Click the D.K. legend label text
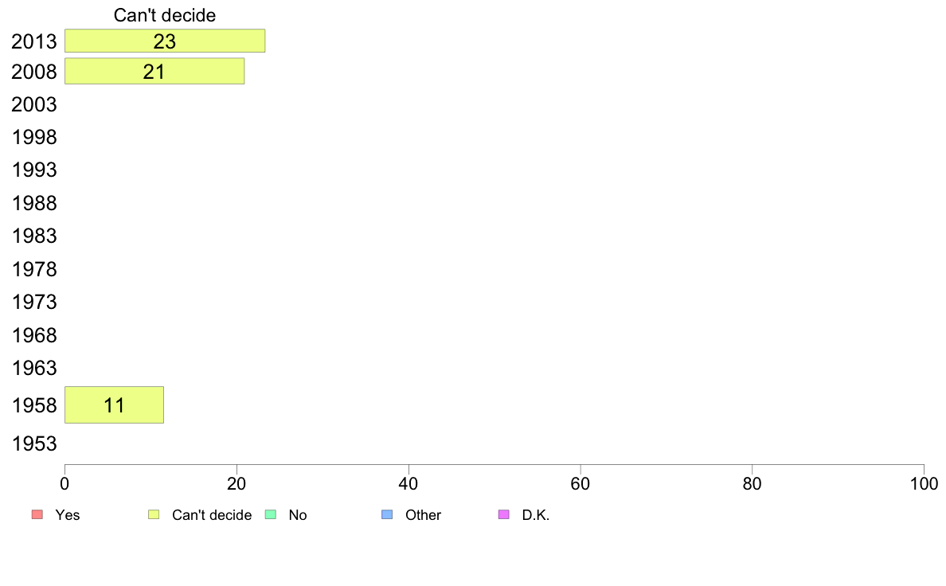The image size is (946, 586). coord(536,515)
